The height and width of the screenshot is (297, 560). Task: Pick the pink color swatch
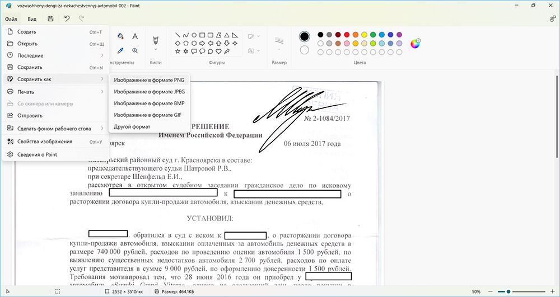point(347,44)
